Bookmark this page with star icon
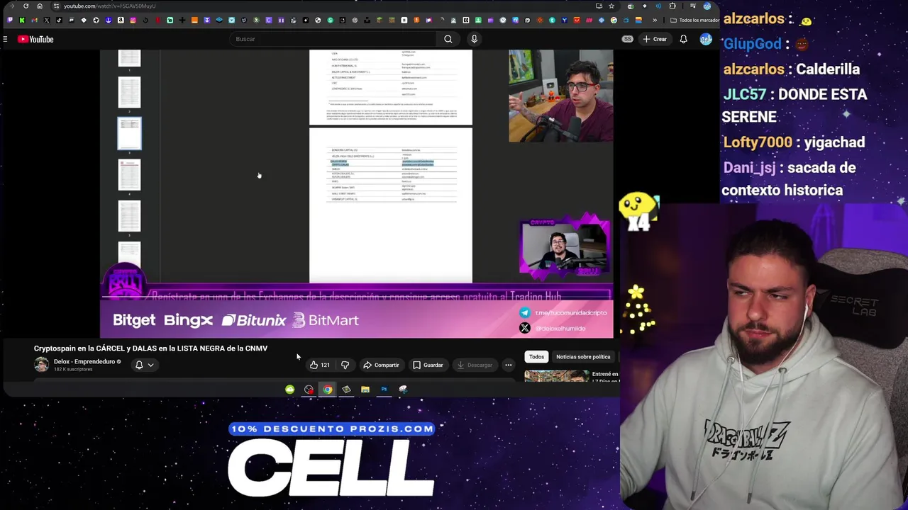The width and height of the screenshot is (908, 510). click(611, 6)
